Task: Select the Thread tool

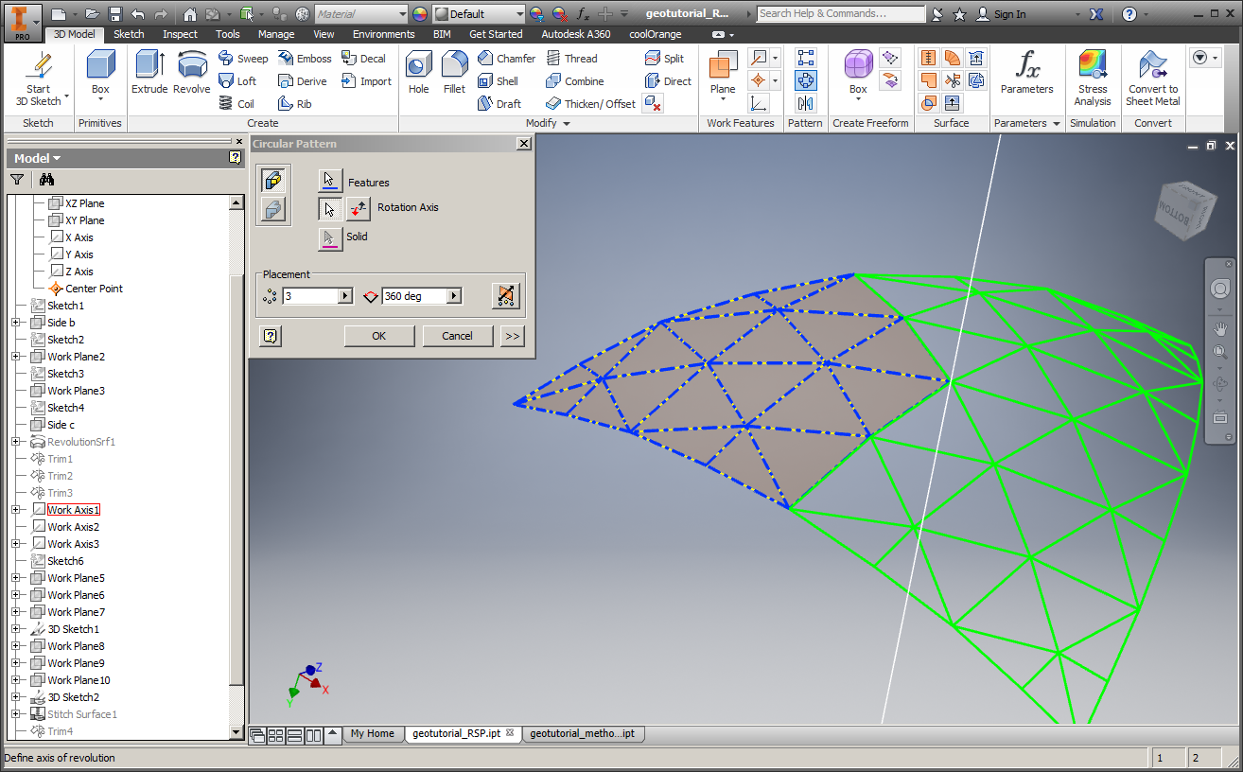Action: pos(571,59)
